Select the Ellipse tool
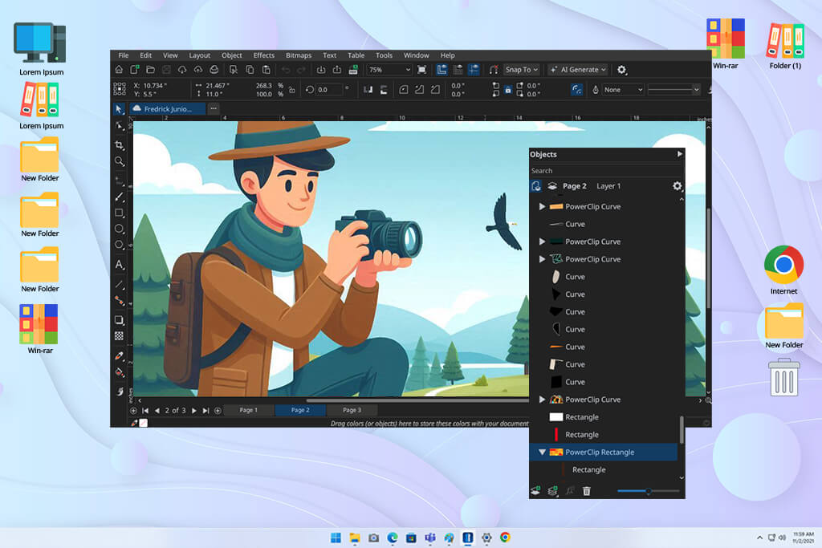This screenshot has width=822, height=548. pos(119,229)
